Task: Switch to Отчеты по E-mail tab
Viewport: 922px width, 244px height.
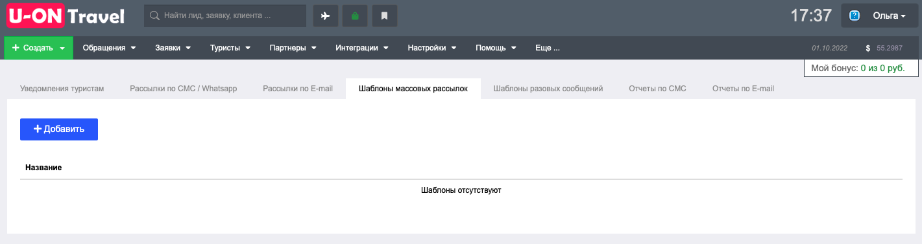Action: click(743, 89)
